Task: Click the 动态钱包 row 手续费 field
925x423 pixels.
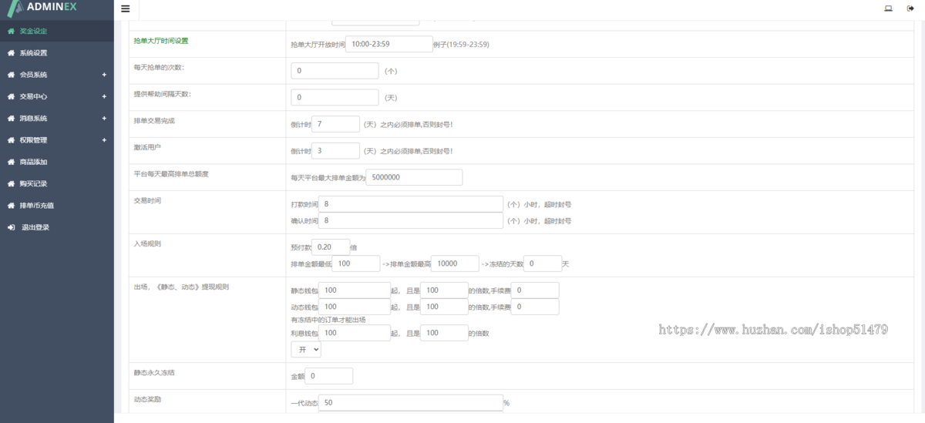Action: point(535,307)
